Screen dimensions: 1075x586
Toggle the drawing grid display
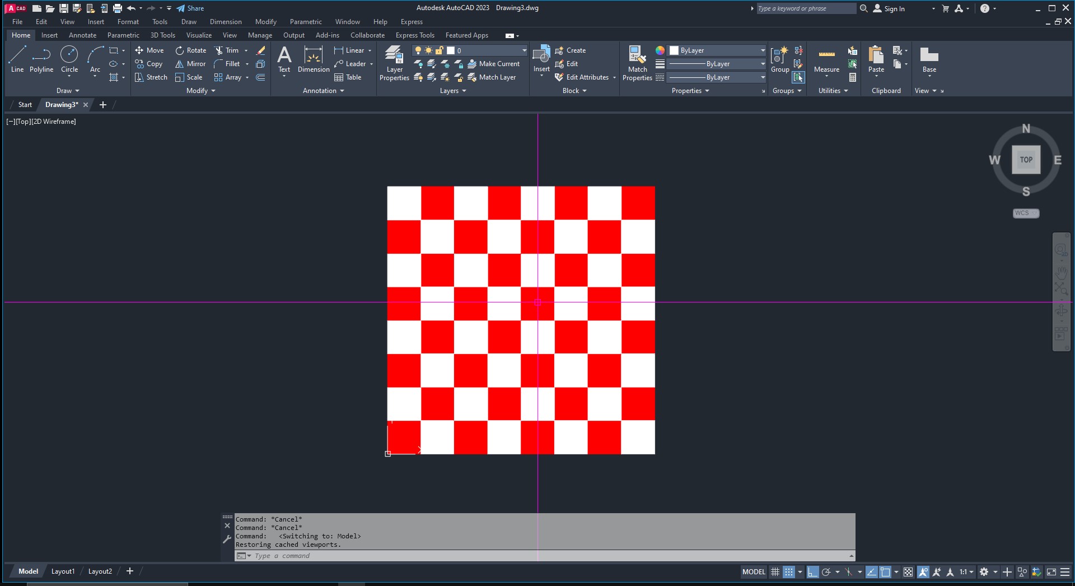pyautogui.click(x=775, y=572)
